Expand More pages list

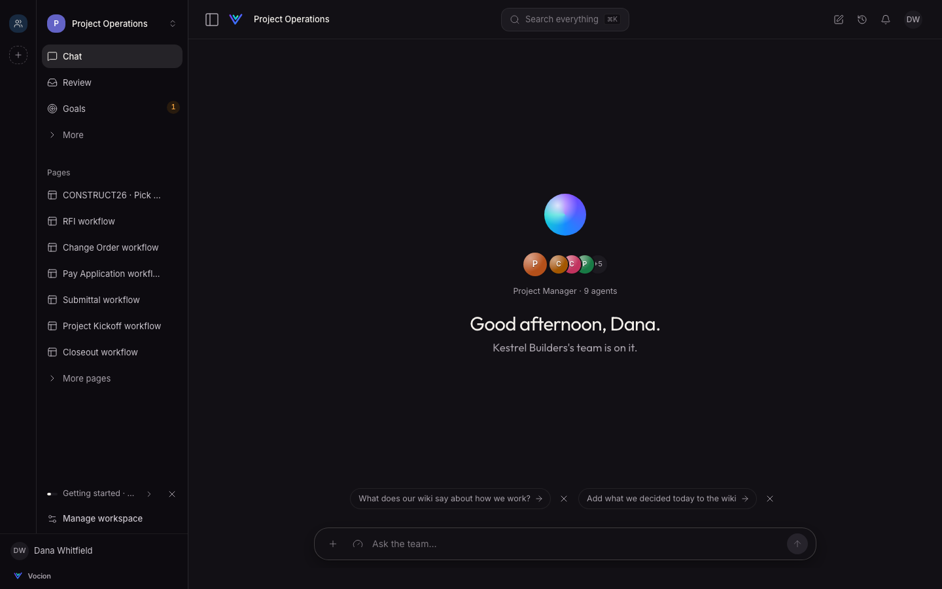click(112, 378)
